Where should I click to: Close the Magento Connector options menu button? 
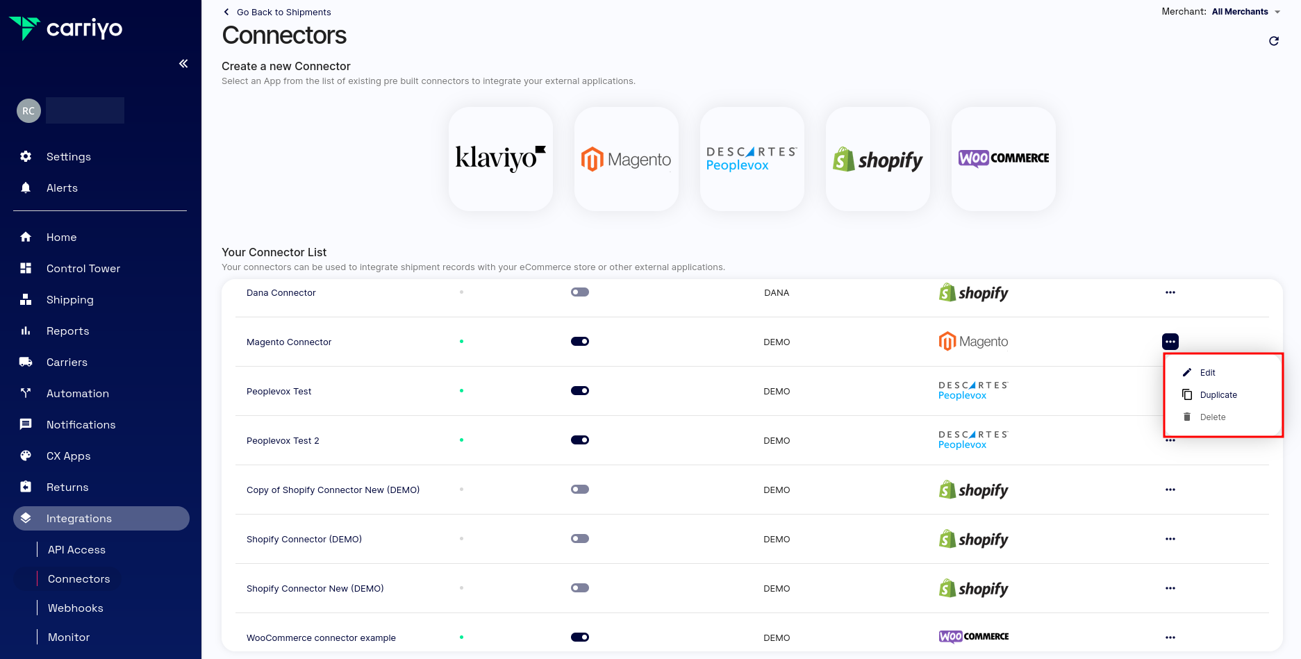[x=1170, y=342]
